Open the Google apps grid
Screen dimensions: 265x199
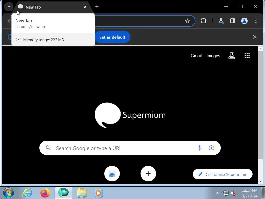click(247, 56)
